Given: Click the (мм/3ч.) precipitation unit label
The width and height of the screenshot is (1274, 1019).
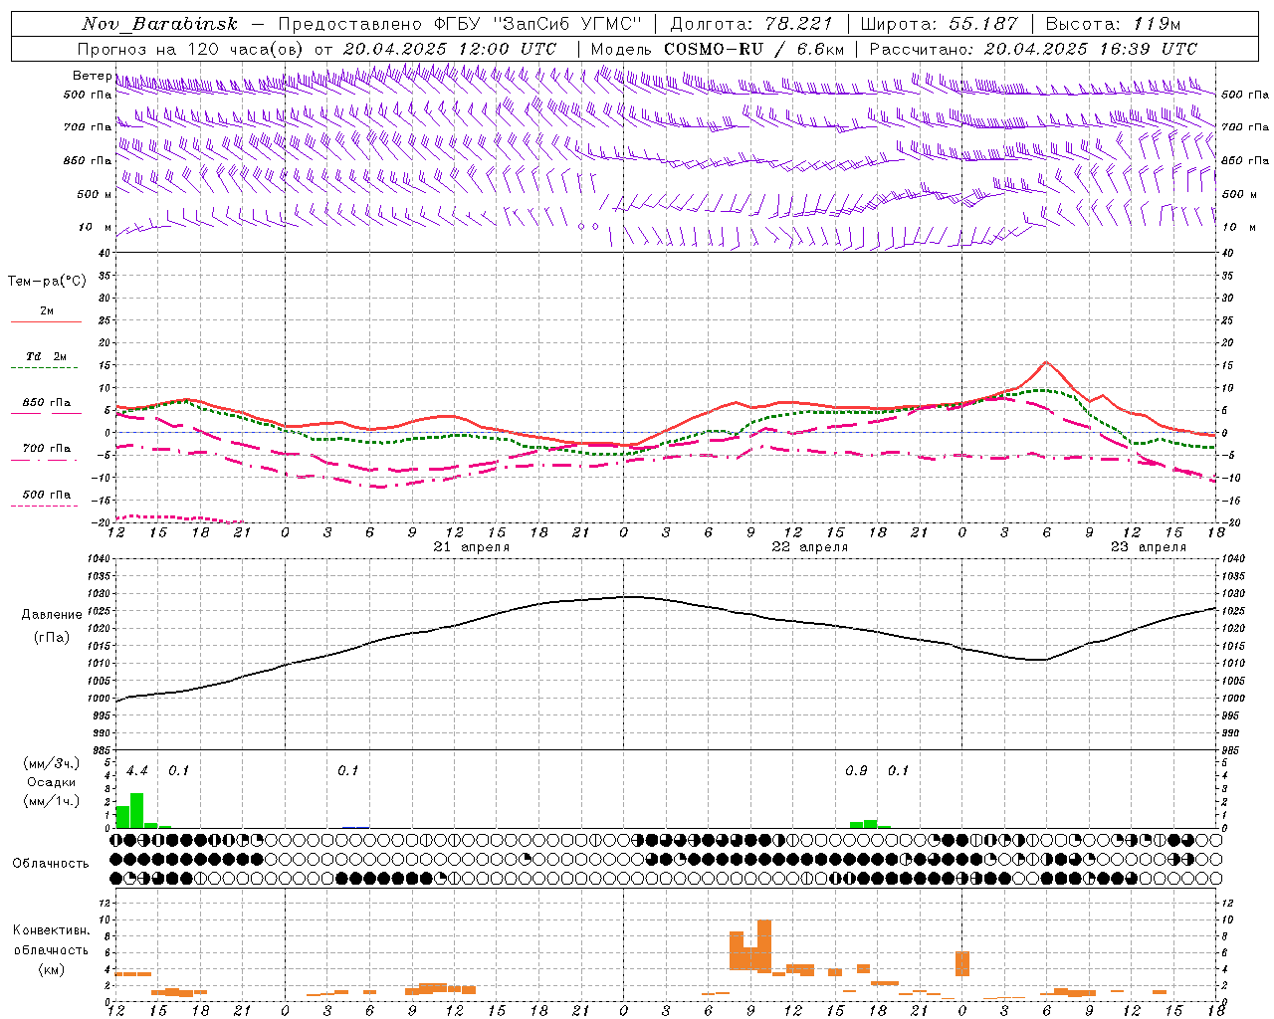Looking at the screenshot, I should click(x=51, y=763).
